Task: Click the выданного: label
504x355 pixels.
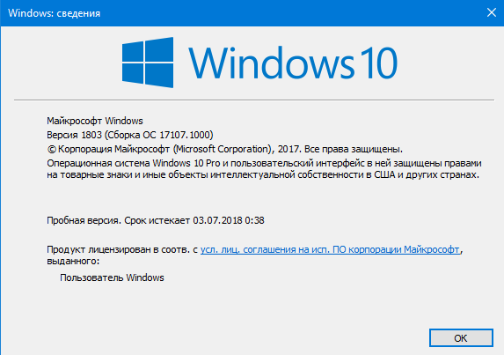Action: pyautogui.click(x=73, y=261)
